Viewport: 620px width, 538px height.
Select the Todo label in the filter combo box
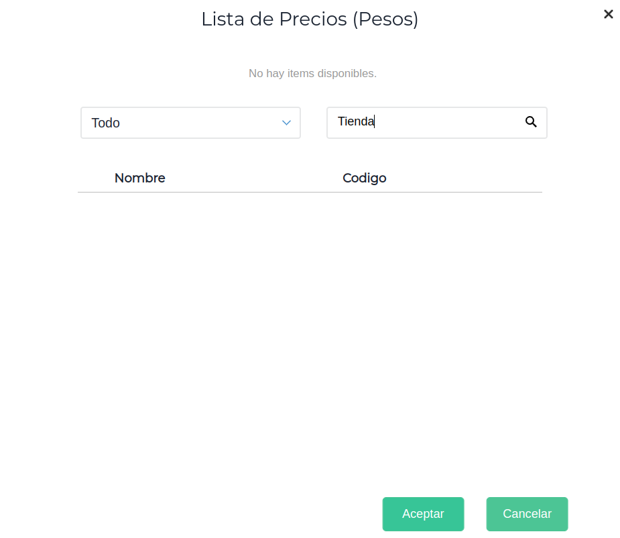106,123
